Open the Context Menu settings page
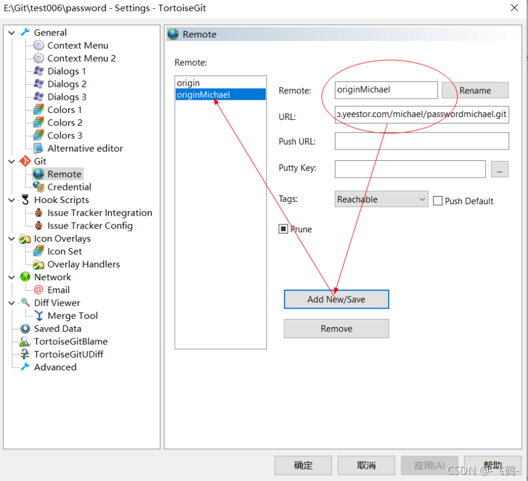This screenshot has height=481, width=528. (78, 45)
